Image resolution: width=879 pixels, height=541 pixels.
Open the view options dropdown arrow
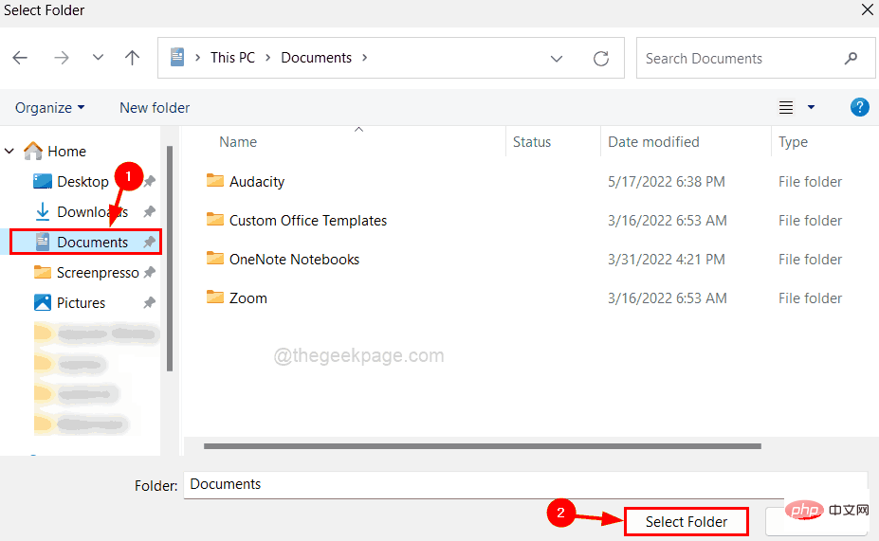811,107
